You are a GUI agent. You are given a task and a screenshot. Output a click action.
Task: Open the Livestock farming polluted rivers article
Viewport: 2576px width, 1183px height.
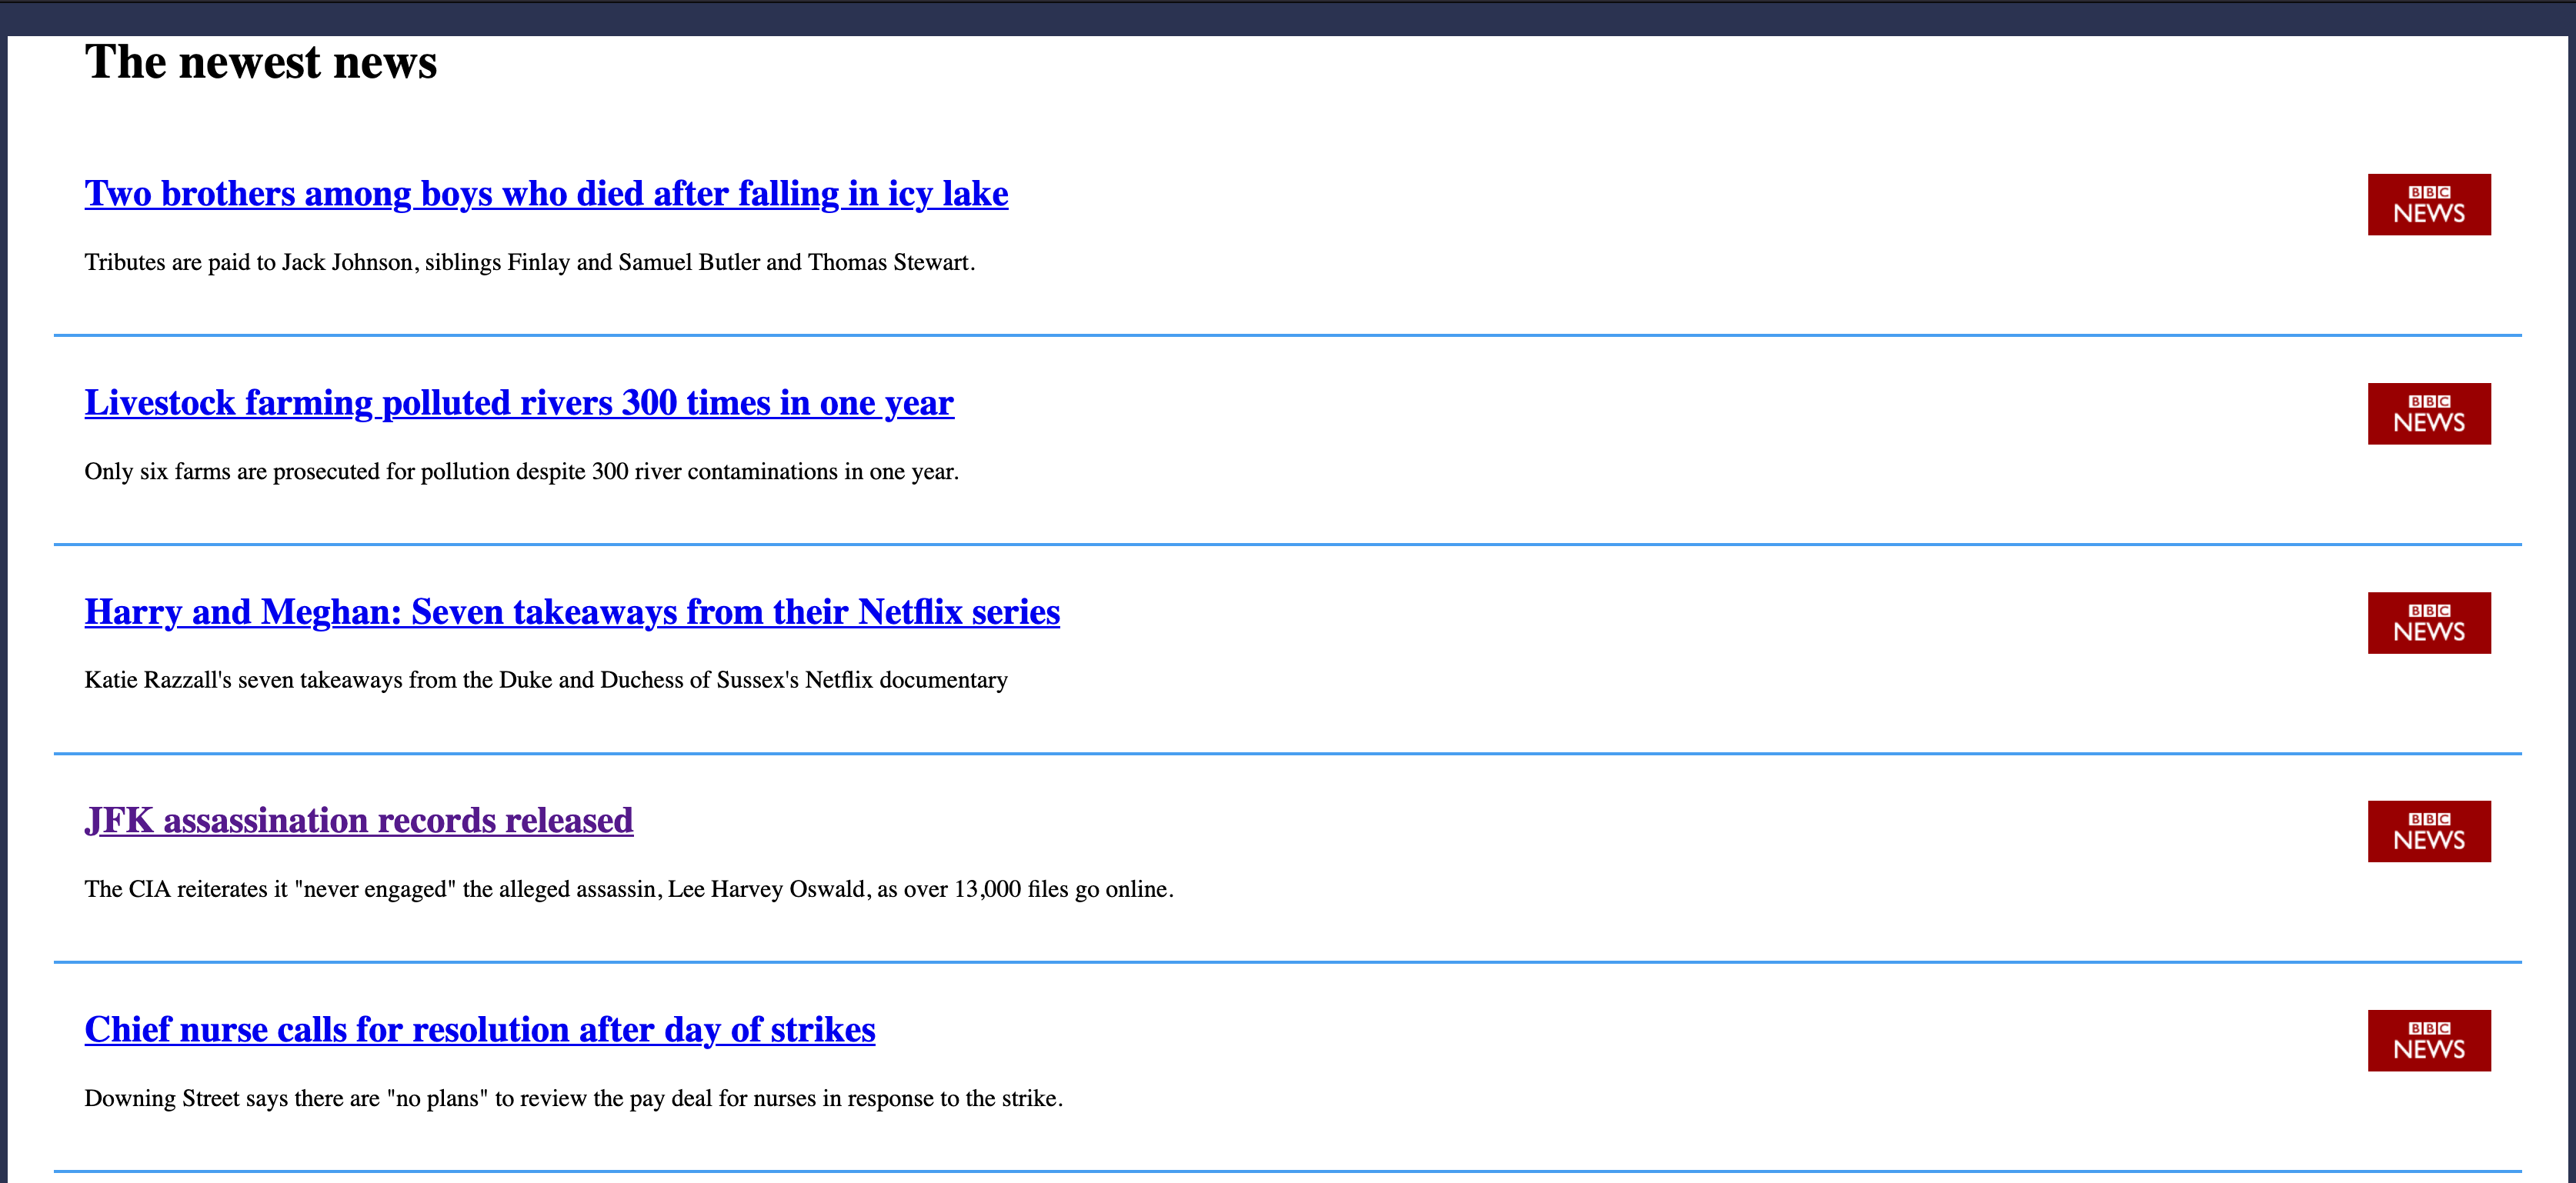click(x=519, y=402)
